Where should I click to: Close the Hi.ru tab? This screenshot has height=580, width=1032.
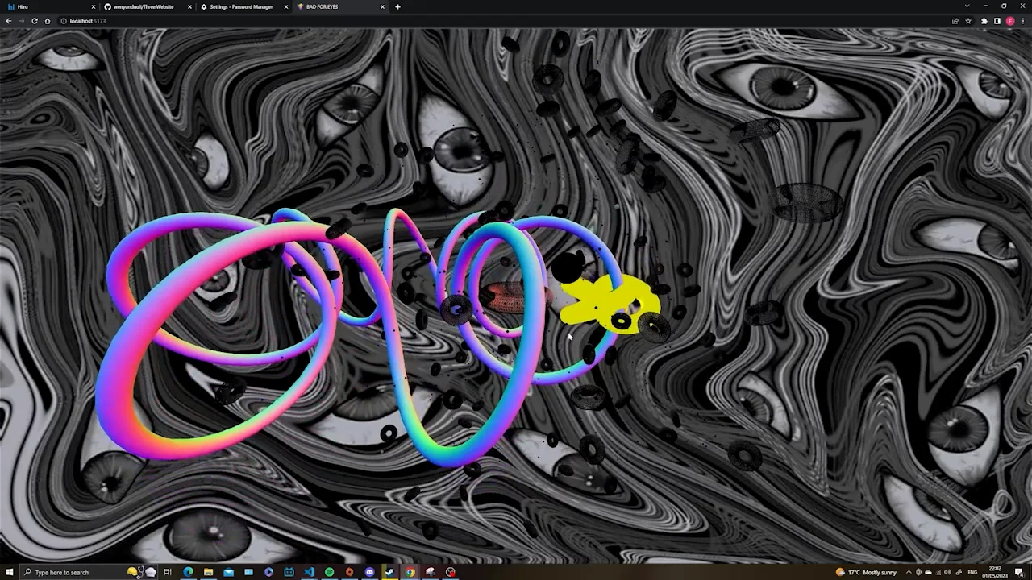[x=94, y=6]
